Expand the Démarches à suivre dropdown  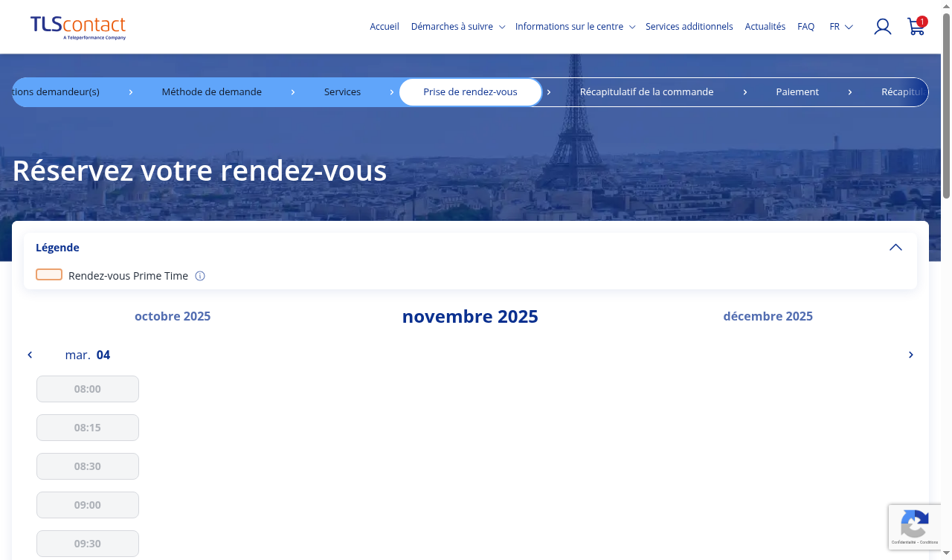point(457,26)
